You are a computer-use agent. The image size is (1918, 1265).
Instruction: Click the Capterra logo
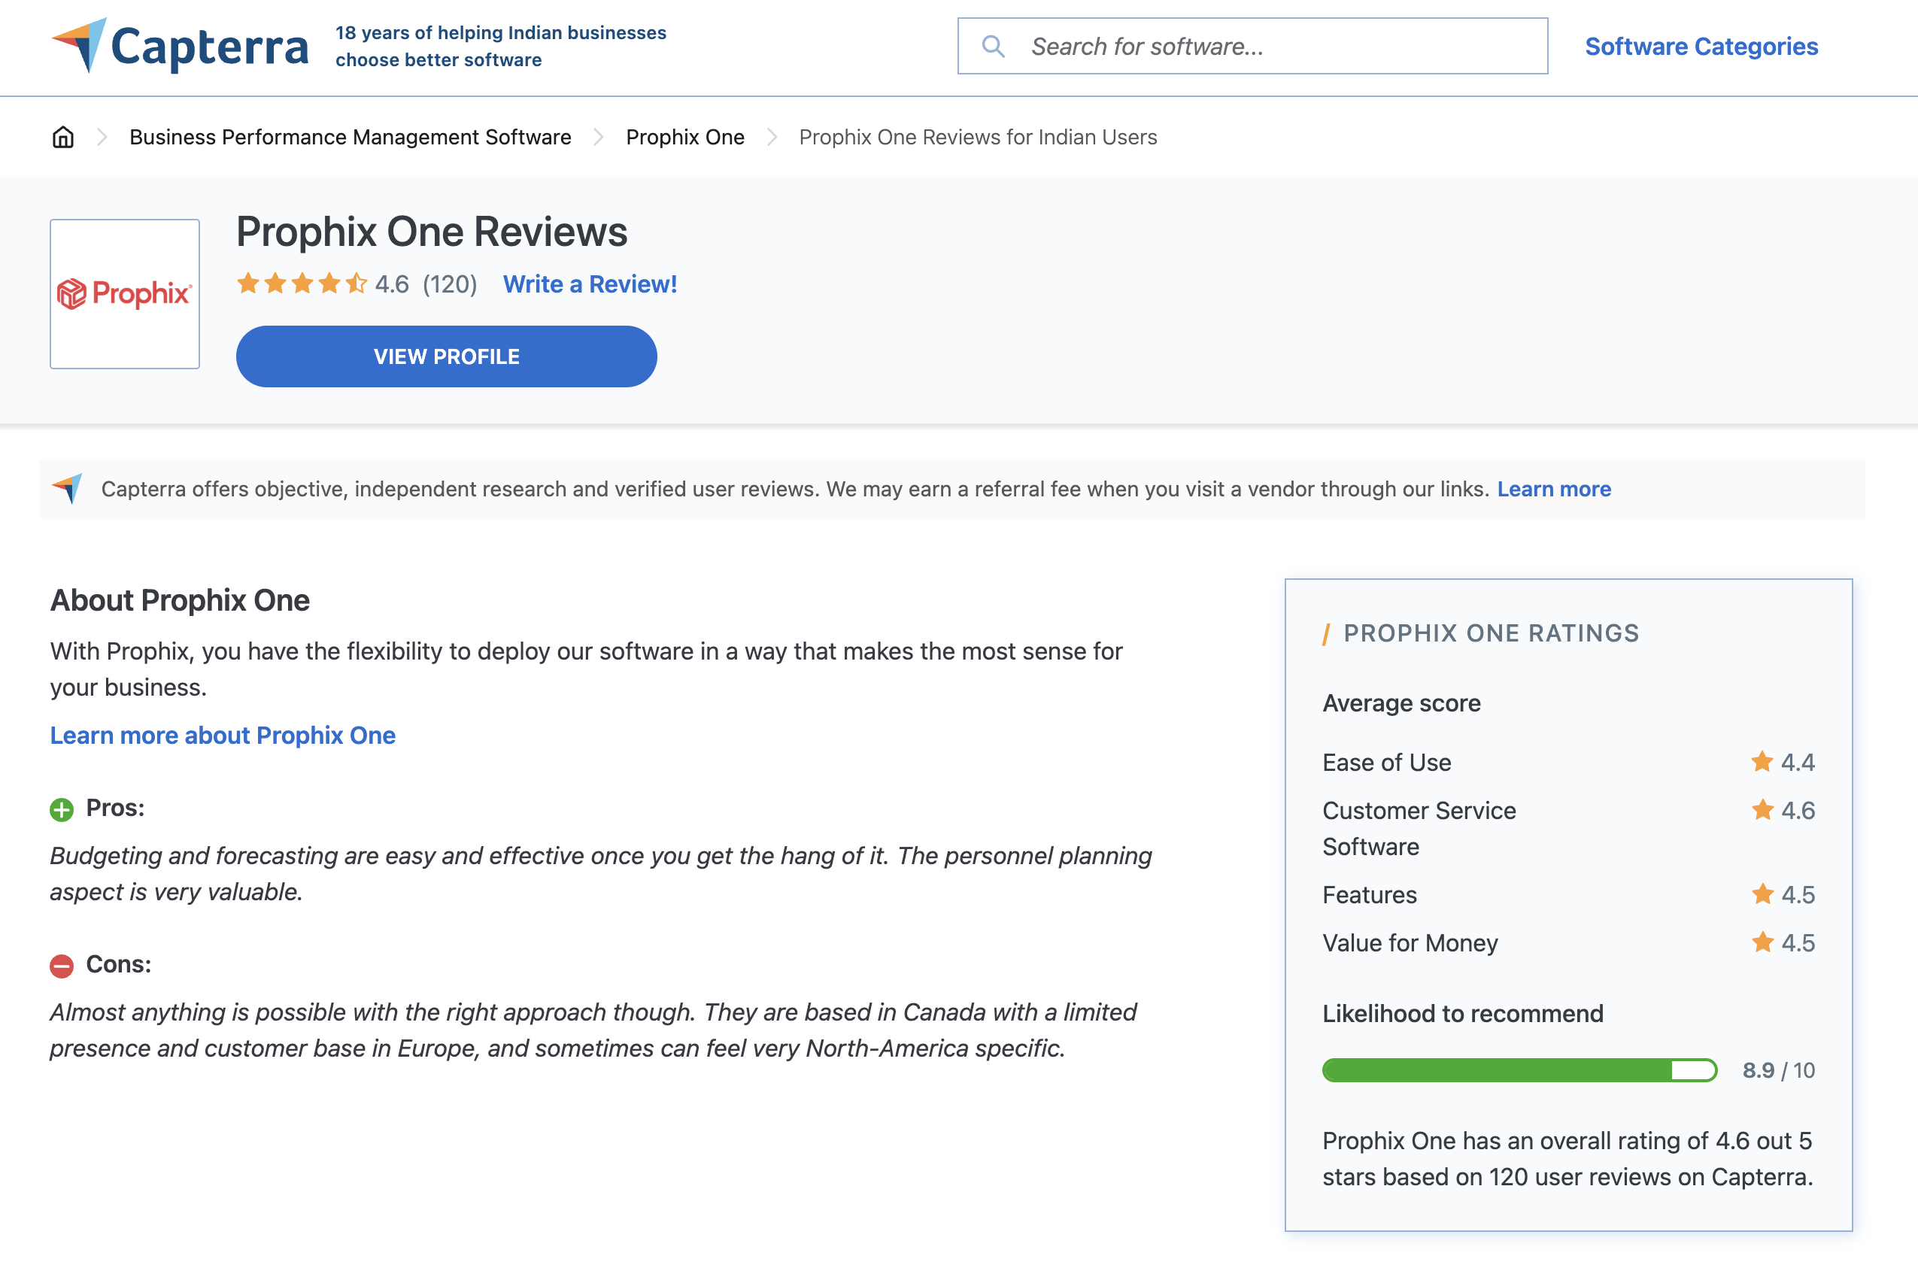[x=179, y=46]
